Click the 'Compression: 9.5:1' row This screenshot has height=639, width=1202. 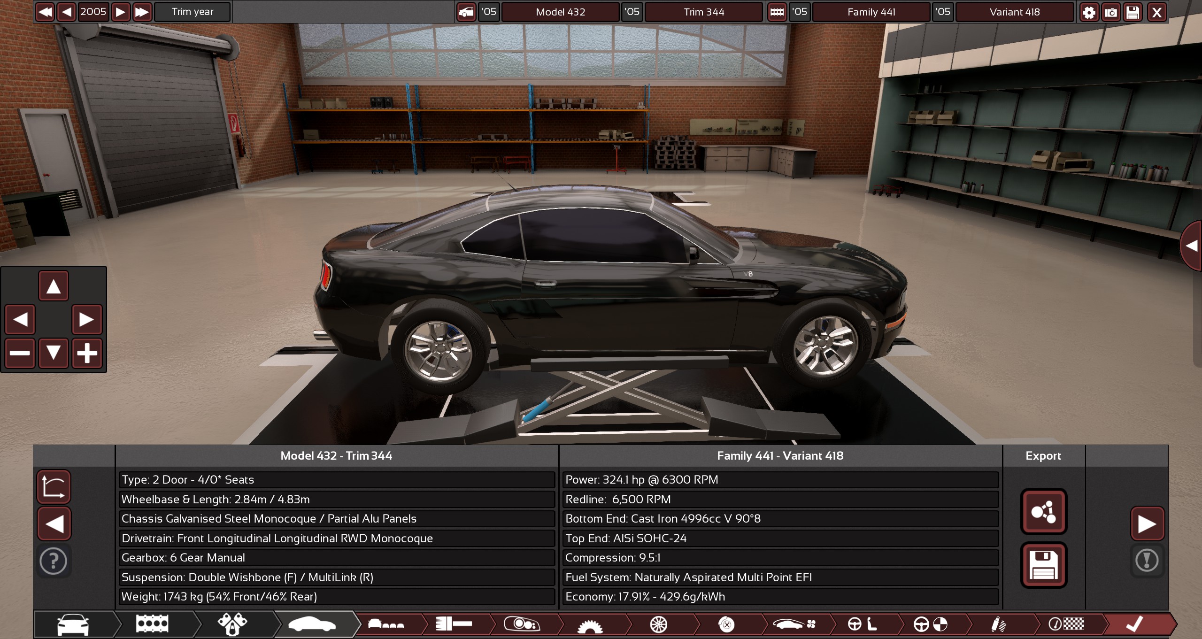coord(780,558)
